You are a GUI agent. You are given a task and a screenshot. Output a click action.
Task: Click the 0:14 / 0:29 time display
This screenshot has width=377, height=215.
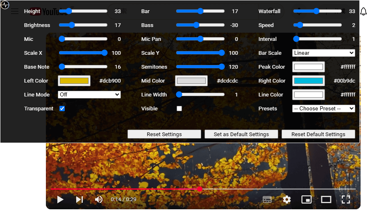tap(123, 199)
